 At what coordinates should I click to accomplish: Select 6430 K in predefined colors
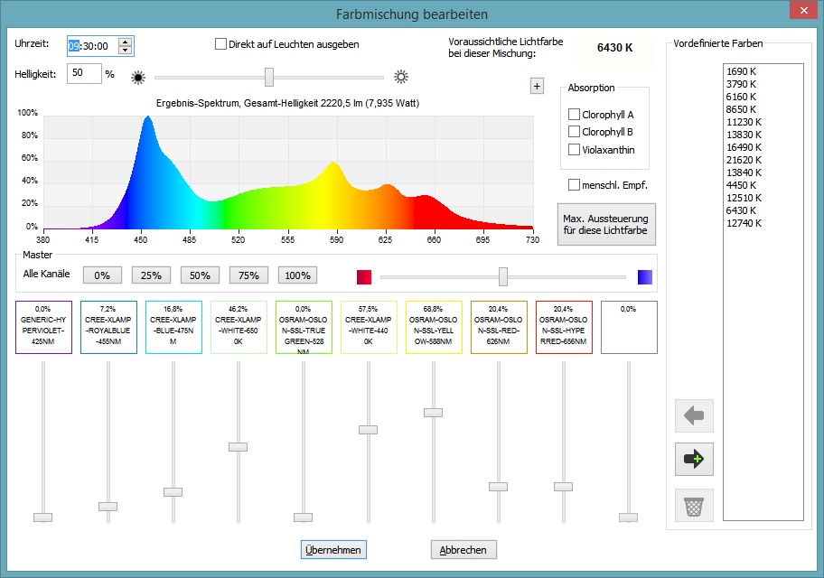click(741, 210)
